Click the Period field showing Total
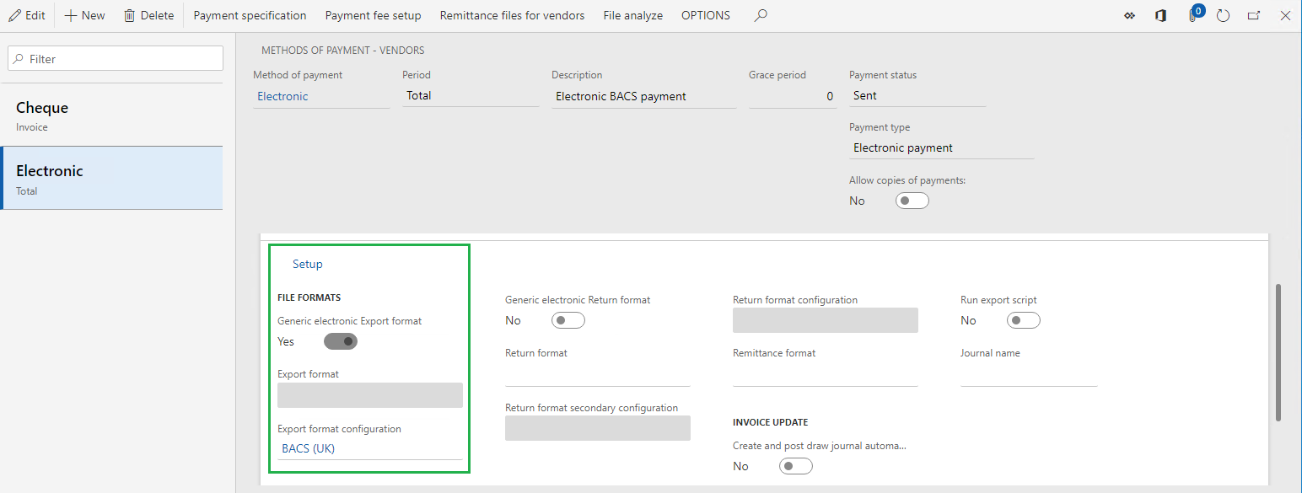The image size is (1302, 493). 471,96
